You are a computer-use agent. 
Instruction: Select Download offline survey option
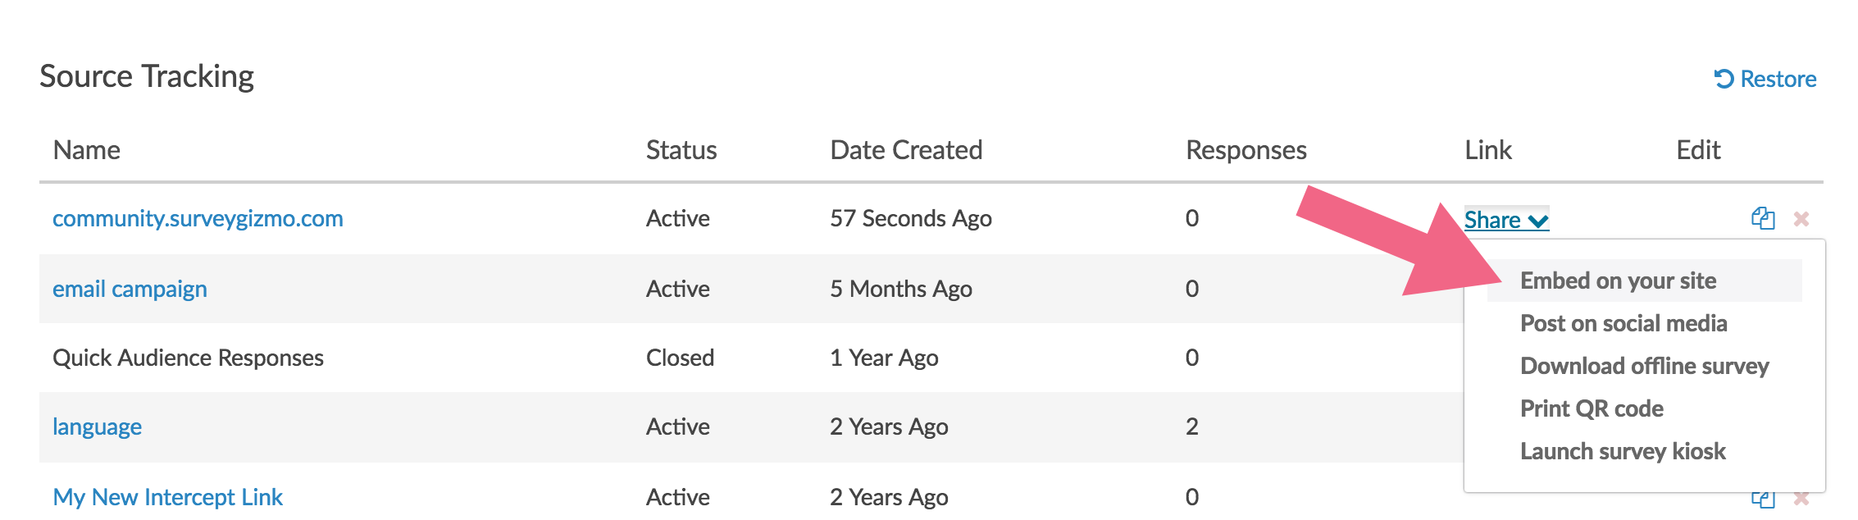(x=1644, y=366)
